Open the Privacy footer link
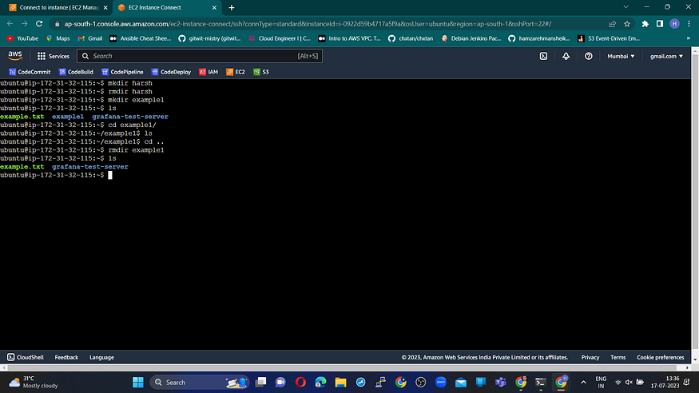The image size is (699, 393). coord(590,357)
